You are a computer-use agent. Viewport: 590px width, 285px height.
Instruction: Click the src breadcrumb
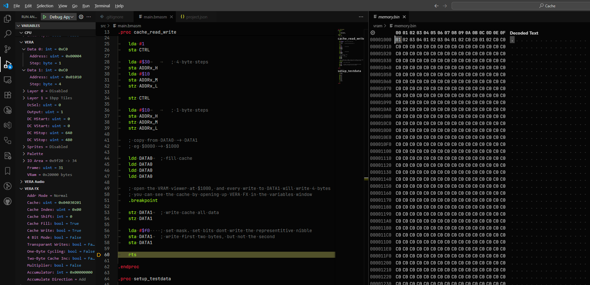click(103, 26)
